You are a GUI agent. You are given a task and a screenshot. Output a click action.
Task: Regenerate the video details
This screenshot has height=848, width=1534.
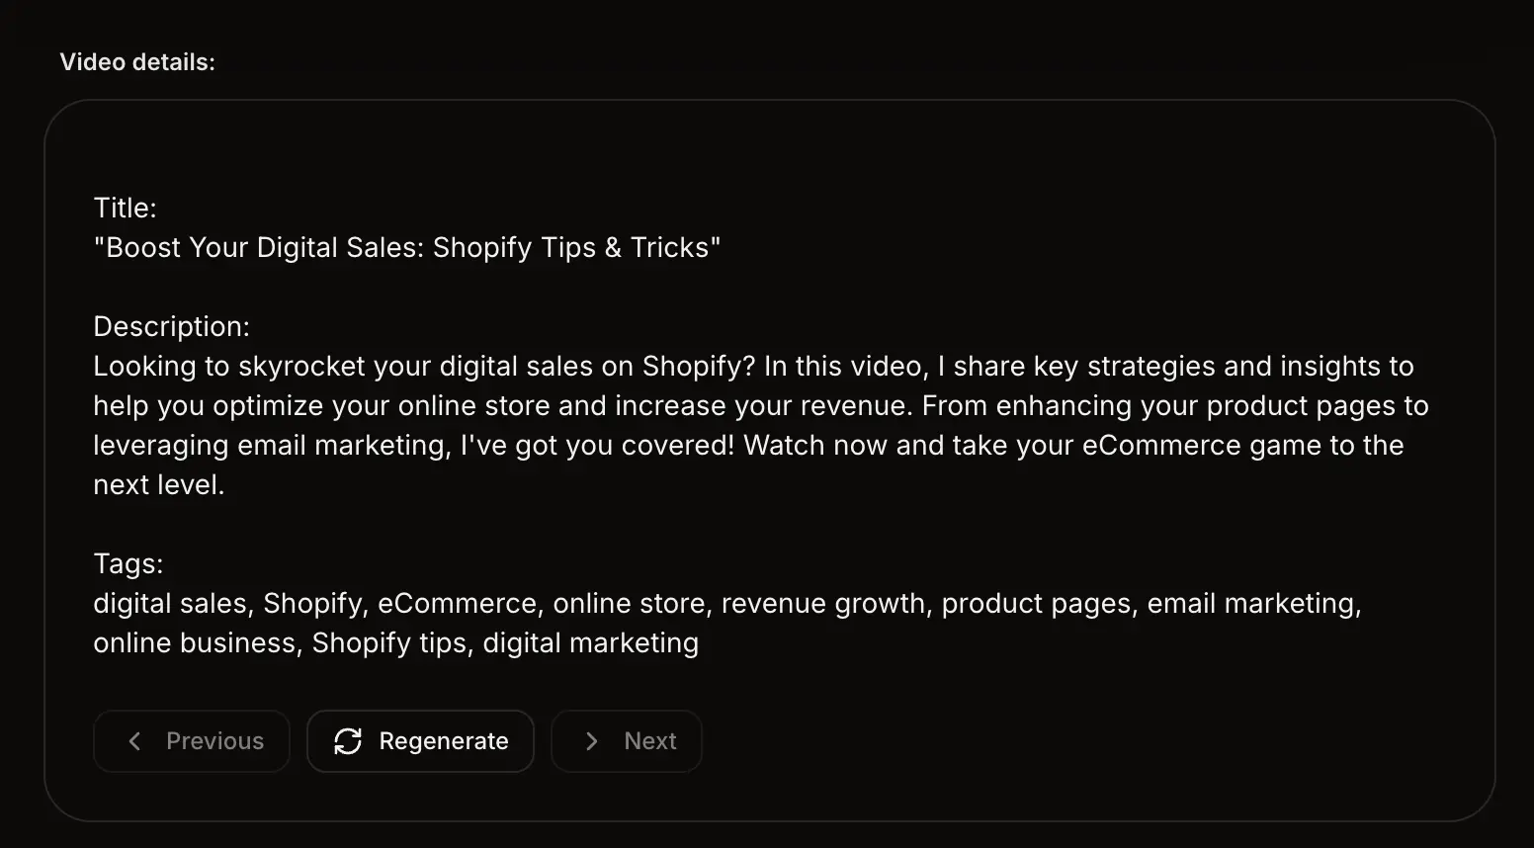click(x=420, y=741)
